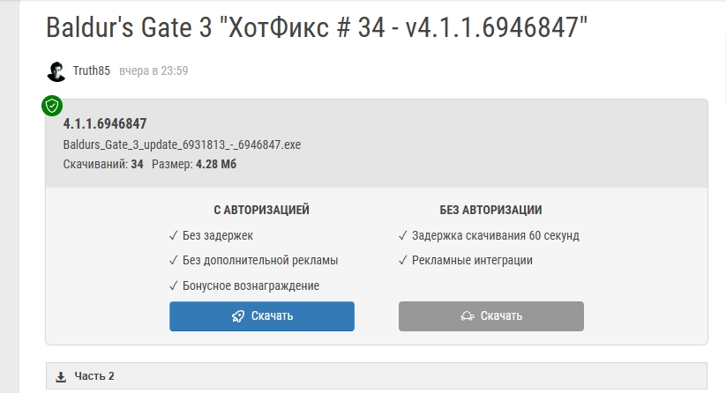726x393 pixels.
Task: Click checkmark next to Бонусное вознаграждение
Action: [174, 285]
